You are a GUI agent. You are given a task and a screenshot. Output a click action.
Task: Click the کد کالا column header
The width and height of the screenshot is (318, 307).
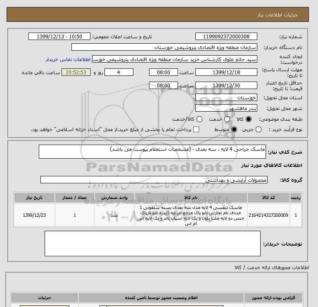point(268,197)
